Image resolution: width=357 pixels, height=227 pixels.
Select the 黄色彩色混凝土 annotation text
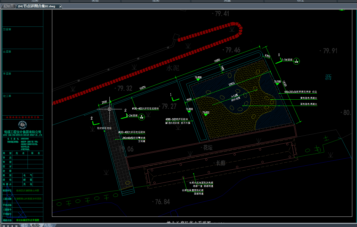(308, 98)
